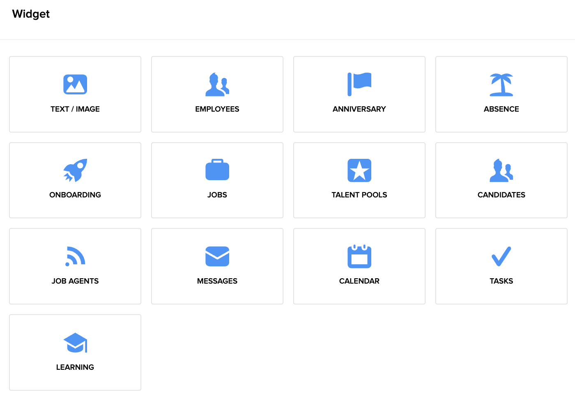Select the "LEARNING" label text
This screenshot has height=394, width=575.
[75, 367]
